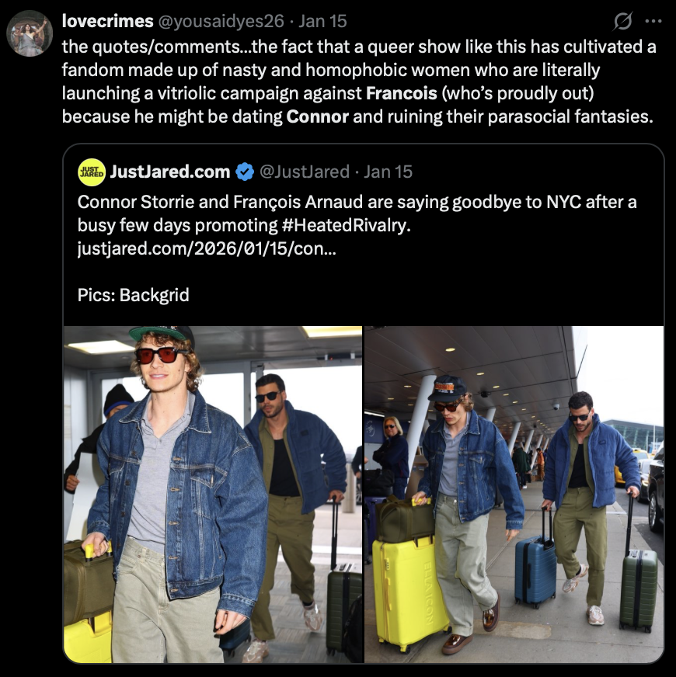This screenshot has width=676, height=677.
Task: Open the #HeatedRivalry hashtag
Action: point(344,225)
